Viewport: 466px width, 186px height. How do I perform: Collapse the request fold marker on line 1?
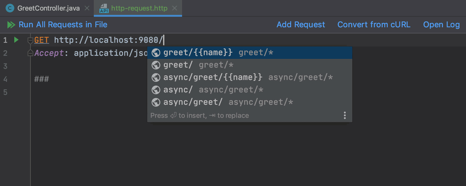point(30,40)
